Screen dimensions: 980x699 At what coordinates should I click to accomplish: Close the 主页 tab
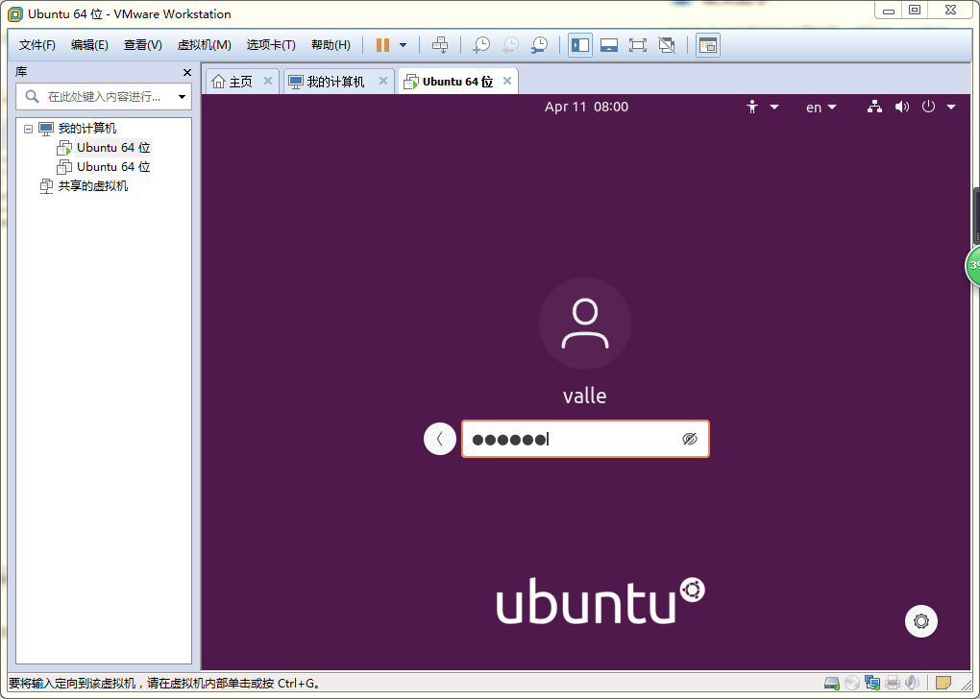click(267, 81)
